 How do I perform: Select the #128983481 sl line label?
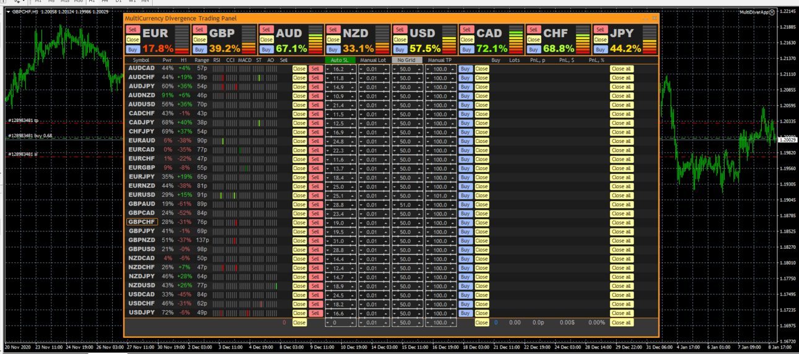pyautogui.click(x=22, y=153)
